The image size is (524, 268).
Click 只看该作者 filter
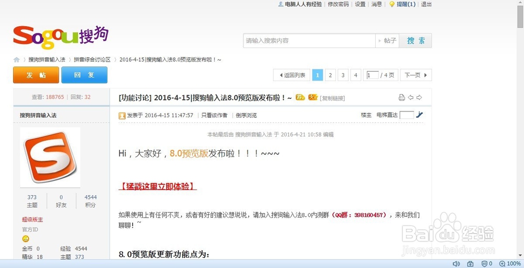tap(214, 115)
